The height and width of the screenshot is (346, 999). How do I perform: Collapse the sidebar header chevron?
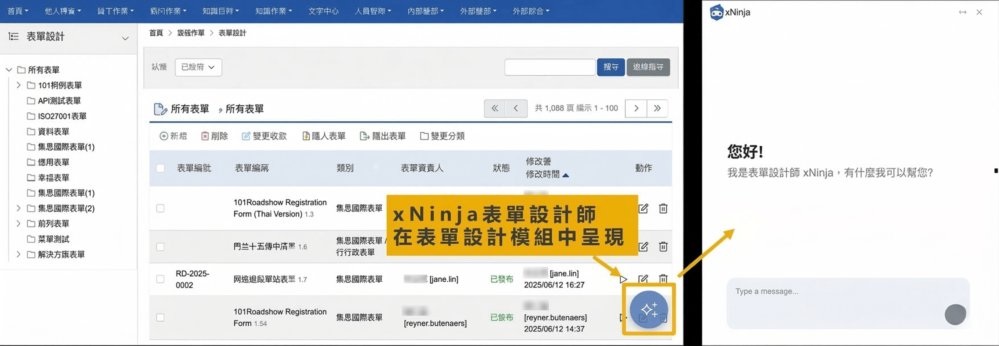125,38
